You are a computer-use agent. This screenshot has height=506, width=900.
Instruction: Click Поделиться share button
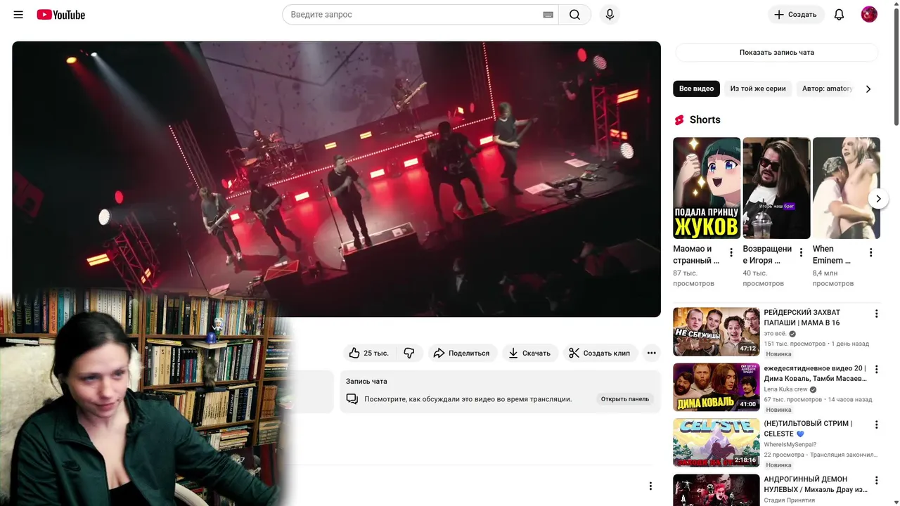461,353
